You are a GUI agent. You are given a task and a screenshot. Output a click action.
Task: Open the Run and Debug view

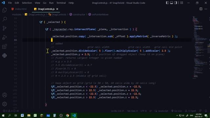(x=5, y=37)
